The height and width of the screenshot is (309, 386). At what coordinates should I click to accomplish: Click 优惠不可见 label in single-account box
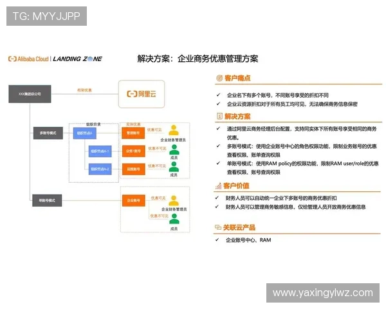tap(160, 216)
